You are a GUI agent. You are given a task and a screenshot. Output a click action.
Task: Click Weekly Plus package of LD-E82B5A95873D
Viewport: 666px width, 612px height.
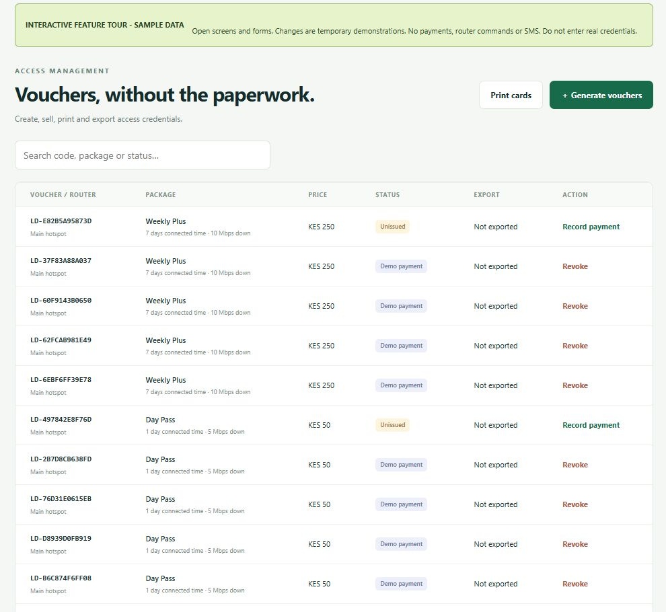(165, 221)
